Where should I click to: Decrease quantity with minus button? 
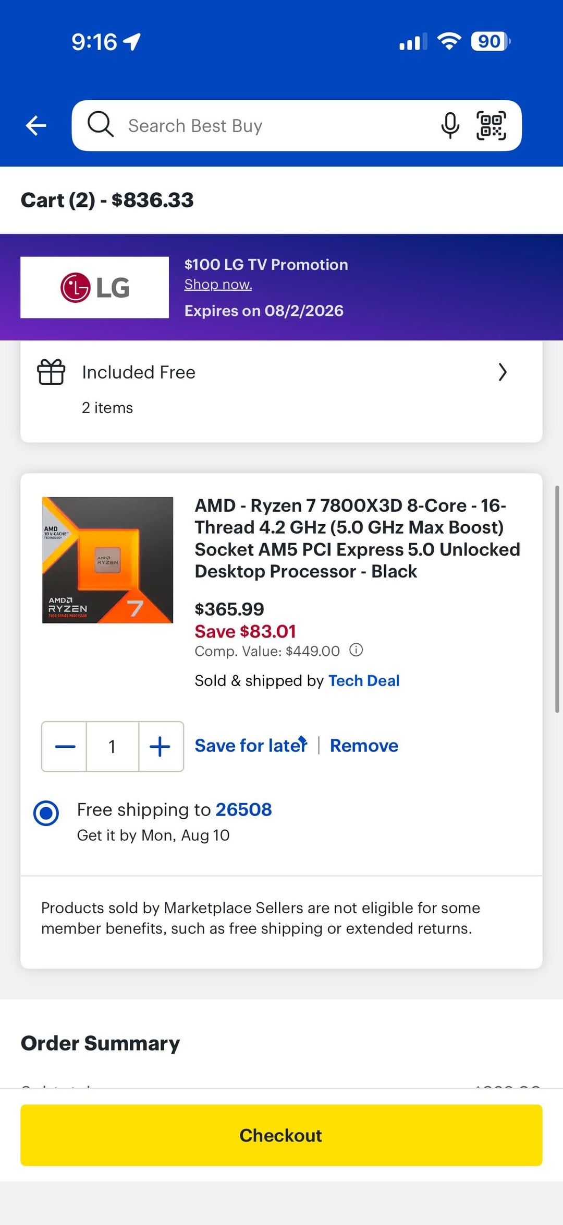(65, 747)
